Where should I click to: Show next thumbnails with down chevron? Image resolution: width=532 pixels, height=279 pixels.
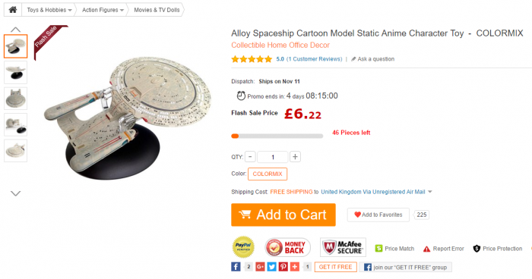tap(16, 193)
